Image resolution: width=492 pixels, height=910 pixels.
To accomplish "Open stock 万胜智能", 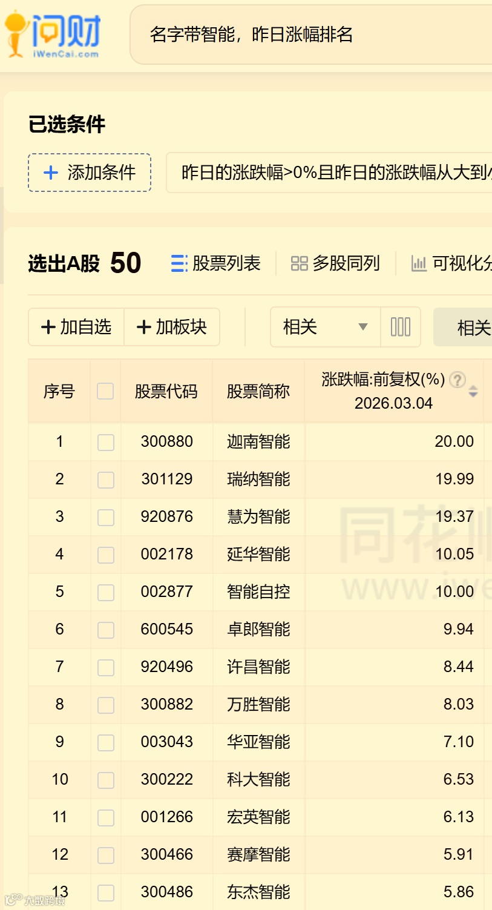I will click(x=258, y=704).
